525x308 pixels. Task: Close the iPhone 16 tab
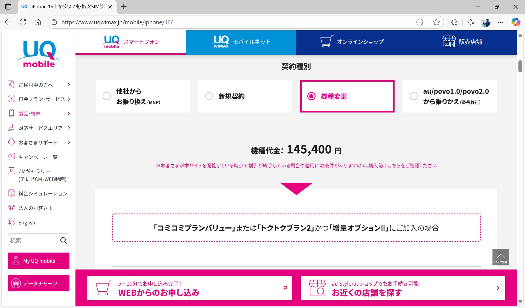[x=110, y=7]
